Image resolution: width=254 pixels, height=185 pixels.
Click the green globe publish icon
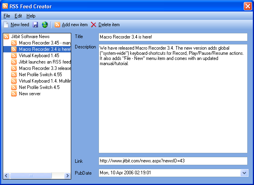(x=45, y=25)
